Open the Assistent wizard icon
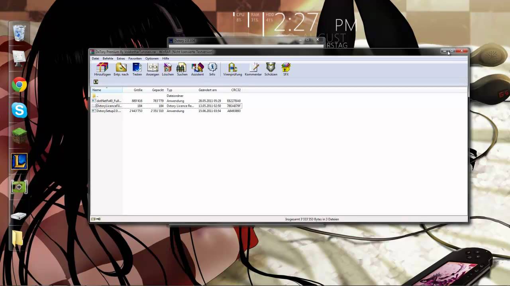The width and height of the screenshot is (510, 286). pos(197,69)
